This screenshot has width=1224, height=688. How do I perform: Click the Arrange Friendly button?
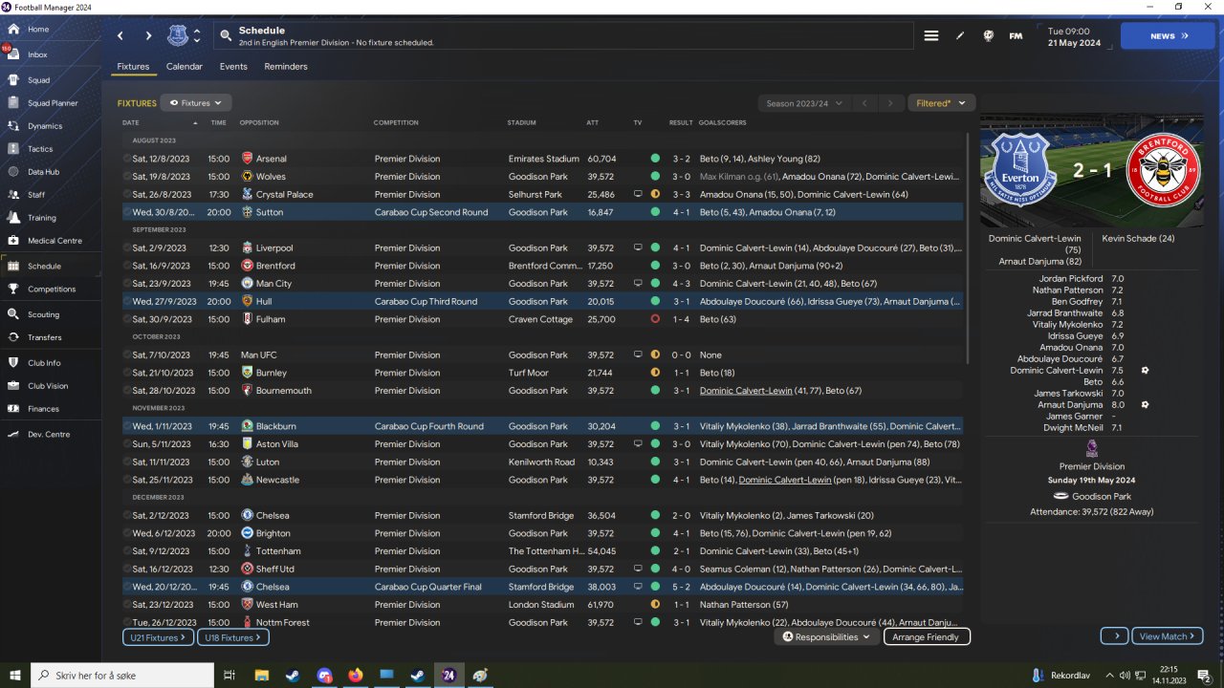pos(927,636)
